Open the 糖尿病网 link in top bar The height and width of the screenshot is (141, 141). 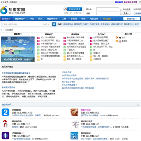point(119,2)
